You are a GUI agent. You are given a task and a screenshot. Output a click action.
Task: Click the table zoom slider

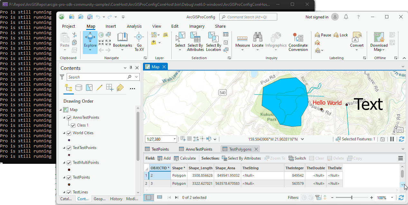pyautogui.click(x=352, y=198)
